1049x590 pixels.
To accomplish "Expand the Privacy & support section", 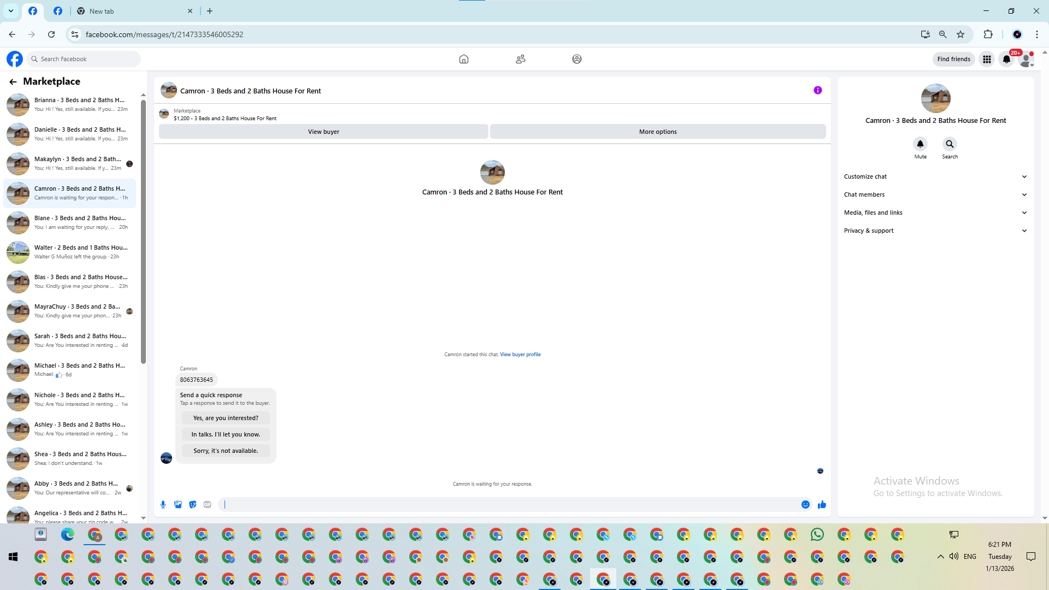I will [x=935, y=231].
